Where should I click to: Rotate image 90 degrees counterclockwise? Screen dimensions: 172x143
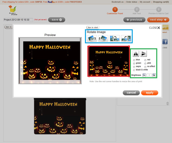(x=115, y=38)
